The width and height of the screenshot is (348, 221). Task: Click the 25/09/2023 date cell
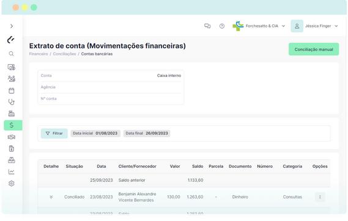102,180
